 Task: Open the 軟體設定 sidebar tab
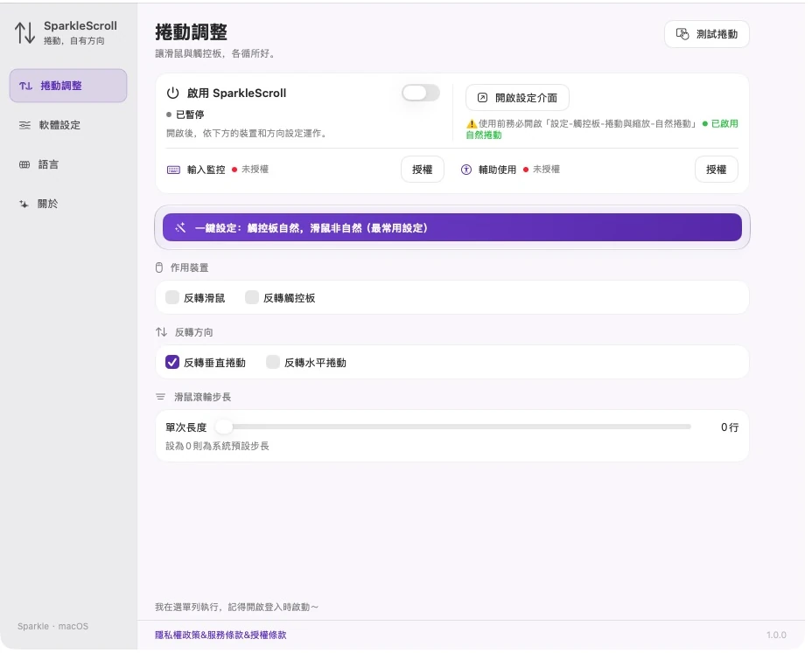click(68, 125)
